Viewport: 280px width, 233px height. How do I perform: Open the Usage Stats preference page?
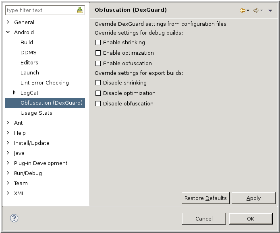(36, 113)
